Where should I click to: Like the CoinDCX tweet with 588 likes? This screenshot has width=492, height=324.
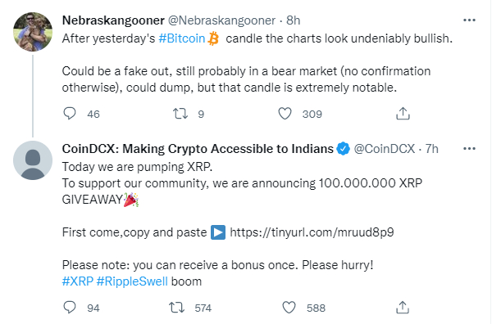(x=289, y=308)
